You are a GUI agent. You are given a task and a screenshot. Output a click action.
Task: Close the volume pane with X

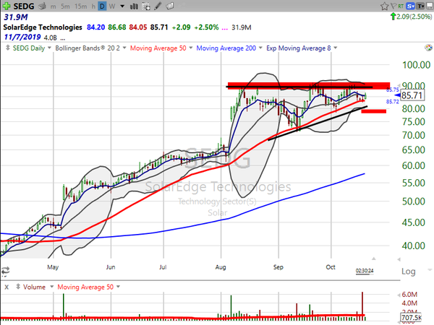[7, 287]
